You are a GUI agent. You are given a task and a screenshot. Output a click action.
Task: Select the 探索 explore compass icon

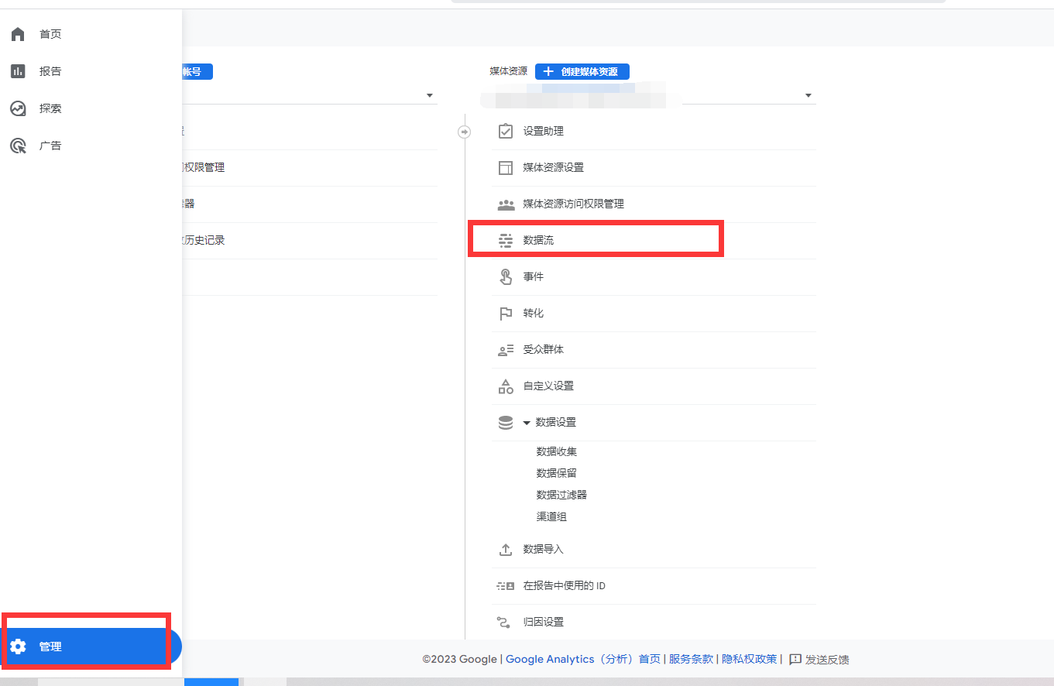pyautogui.click(x=17, y=108)
